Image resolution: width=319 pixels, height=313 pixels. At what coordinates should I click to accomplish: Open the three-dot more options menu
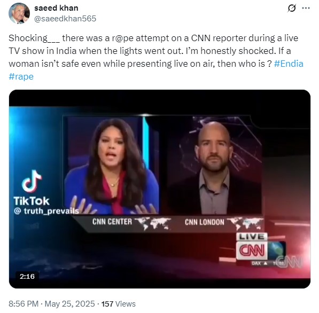click(306, 8)
